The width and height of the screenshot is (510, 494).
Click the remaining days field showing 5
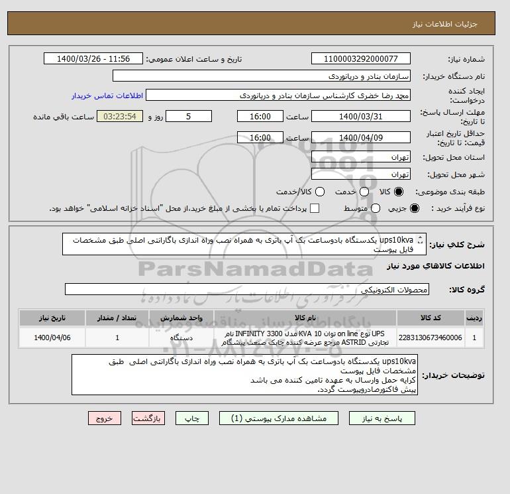(x=189, y=116)
